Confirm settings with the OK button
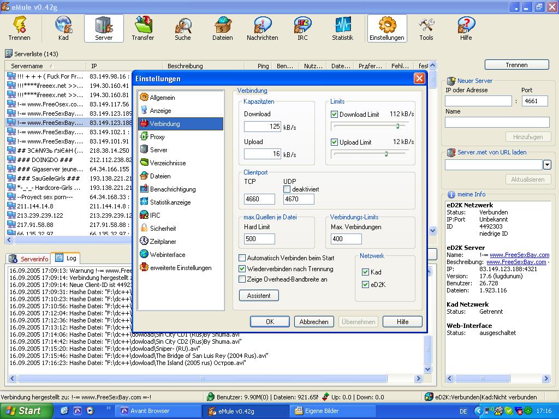The width and height of the screenshot is (559, 419). [x=270, y=322]
